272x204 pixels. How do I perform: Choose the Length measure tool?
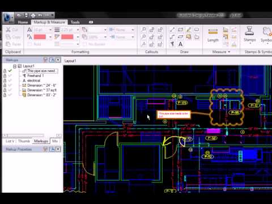coord(213,35)
